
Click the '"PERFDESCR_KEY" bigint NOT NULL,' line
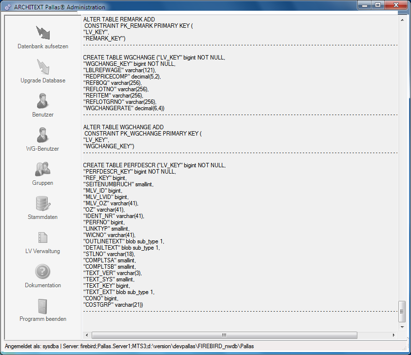pos(130,172)
